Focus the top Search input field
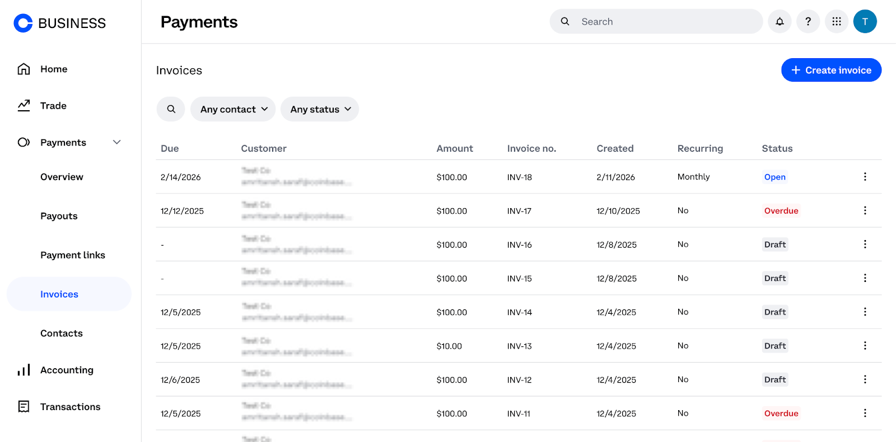896x442 pixels. (656, 21)
